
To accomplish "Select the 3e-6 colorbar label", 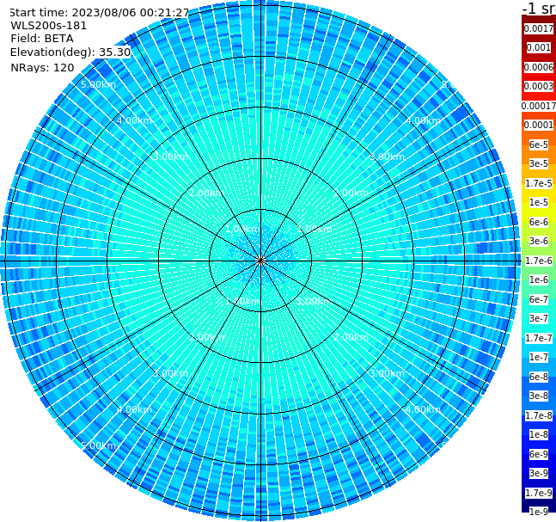I will (x=539, y=241).
